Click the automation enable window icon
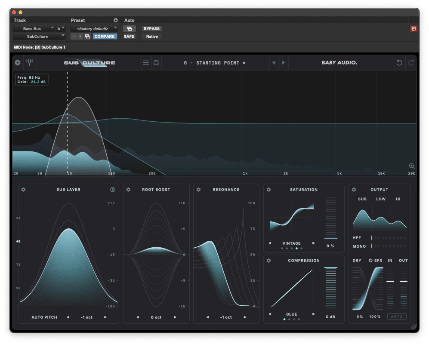This screenshot has width=429, height=344. click(x=130, y=28)
